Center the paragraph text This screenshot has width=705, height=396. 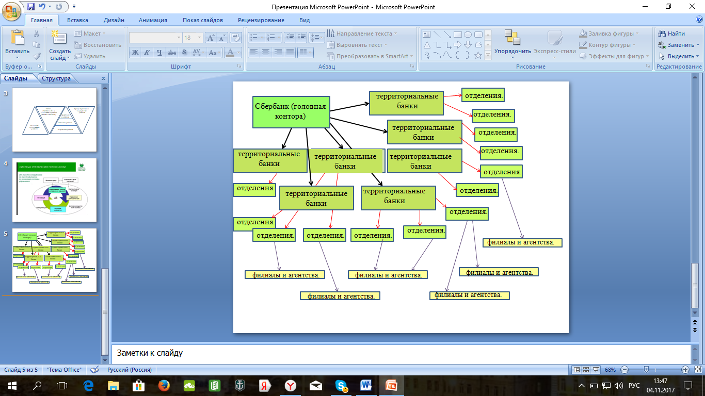[x=266, y=52]
